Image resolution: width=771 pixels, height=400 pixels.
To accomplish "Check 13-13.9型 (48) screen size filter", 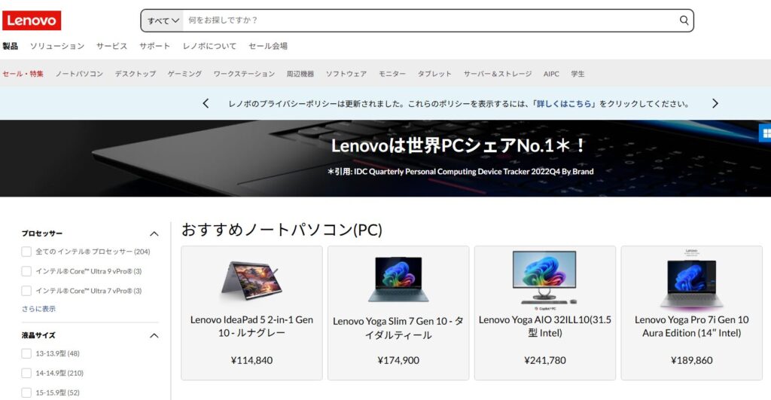I will click(26, 353).
